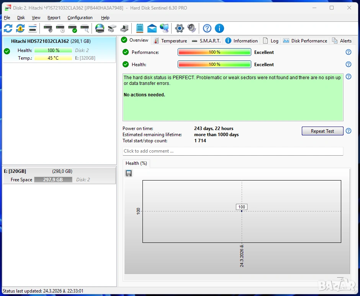This screenshot has width=360, height=296.
Task: Click the disk with magnifier toolbar icon
Action: [85, 28]
